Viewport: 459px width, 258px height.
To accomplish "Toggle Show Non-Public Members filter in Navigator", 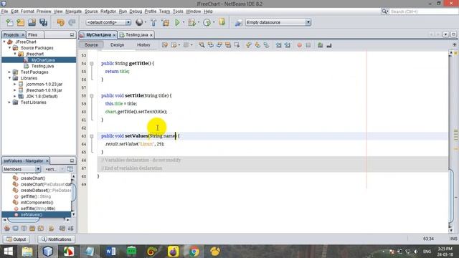I will pyautogui.click(x=32, y=228).
